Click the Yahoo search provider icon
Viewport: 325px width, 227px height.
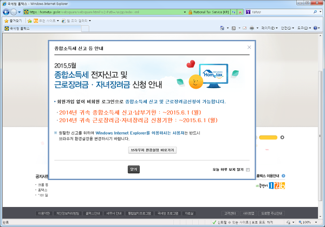(x=248, y=12)
